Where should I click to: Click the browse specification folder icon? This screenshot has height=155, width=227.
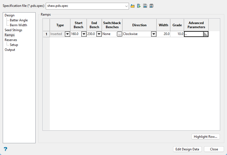click(133, 6)
